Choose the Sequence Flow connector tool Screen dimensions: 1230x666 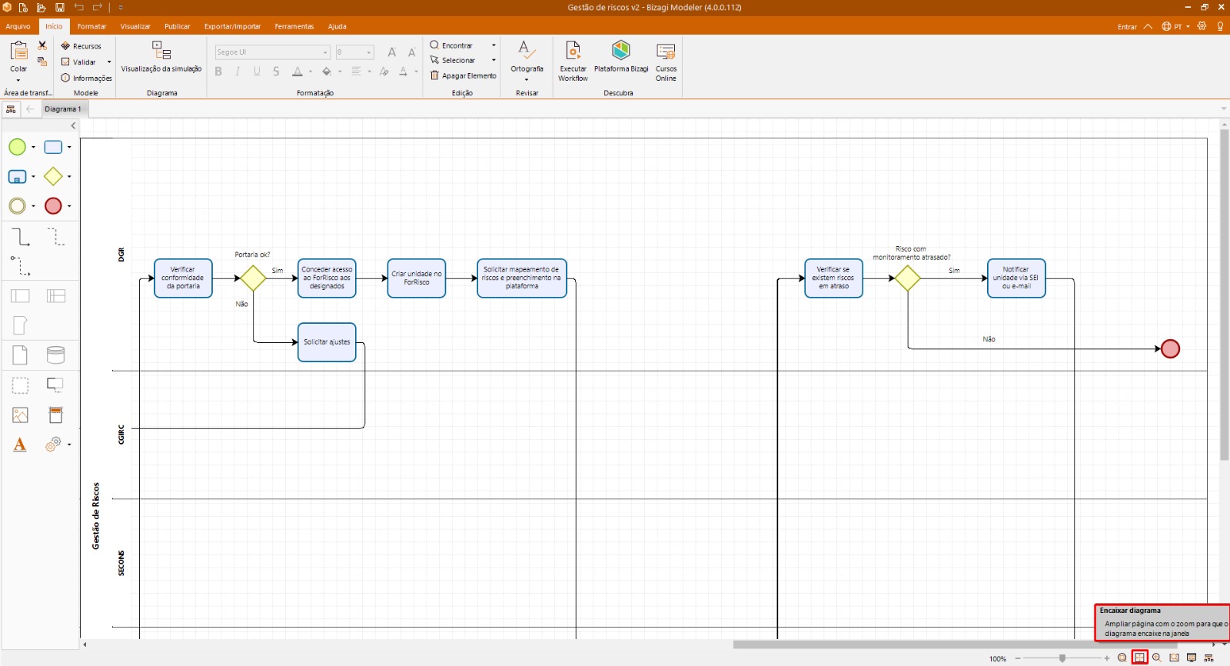coord(21,236)
